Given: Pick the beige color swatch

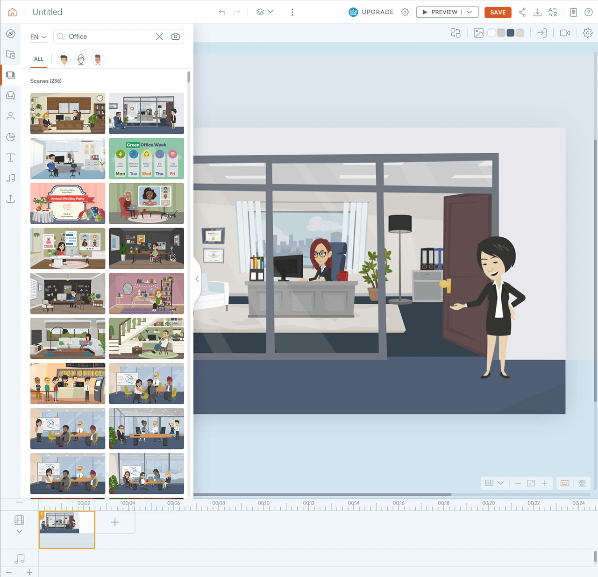Looking at the screenshot, I should pyautogui.click(x=520, y=33).
